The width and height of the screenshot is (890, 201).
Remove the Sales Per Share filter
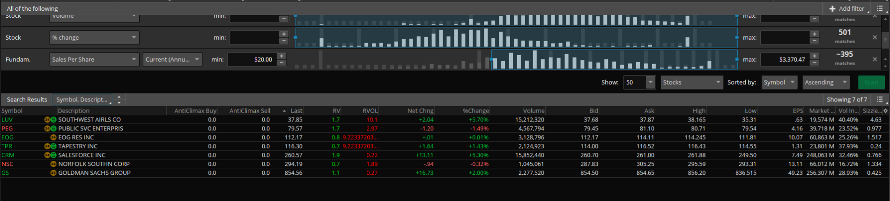pos(875,59)
